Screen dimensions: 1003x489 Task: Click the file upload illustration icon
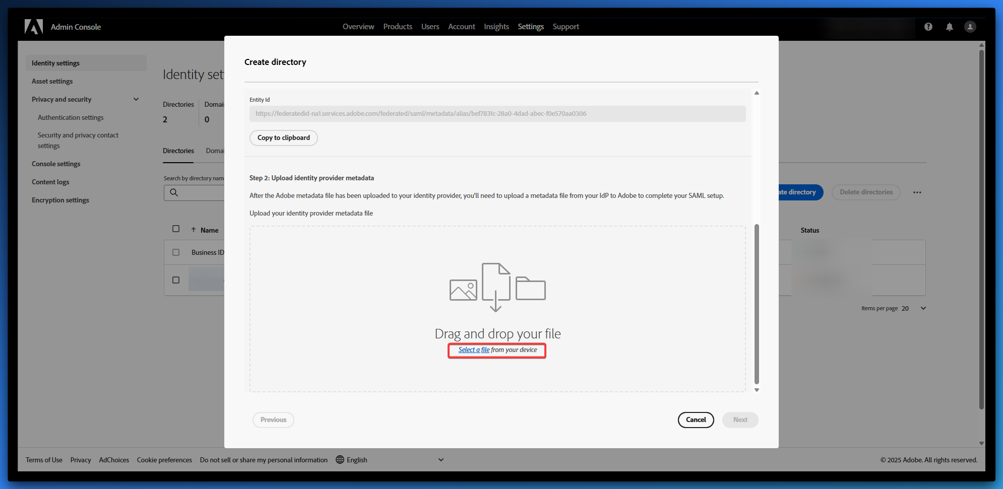497,288
